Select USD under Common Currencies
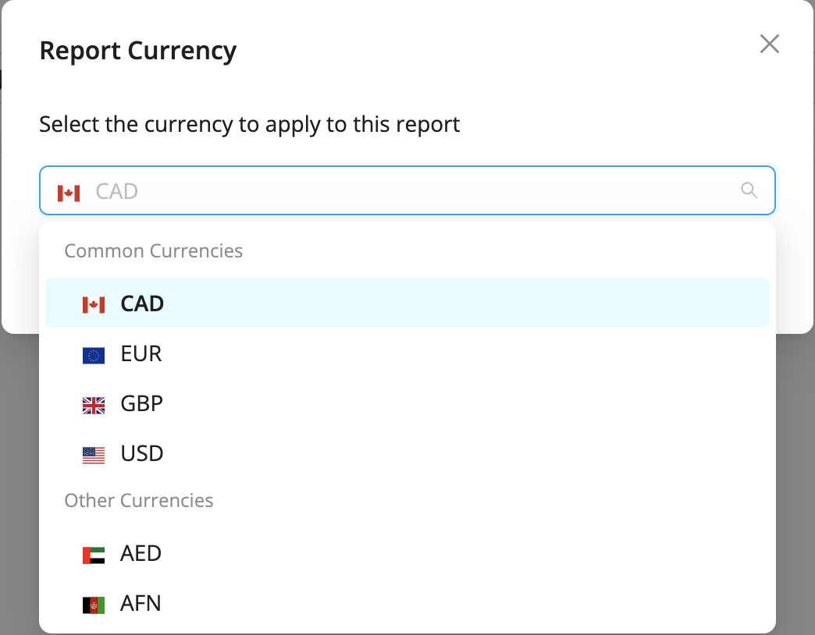Viewport: 815px width, 635px height. click(x=141, y=454)
